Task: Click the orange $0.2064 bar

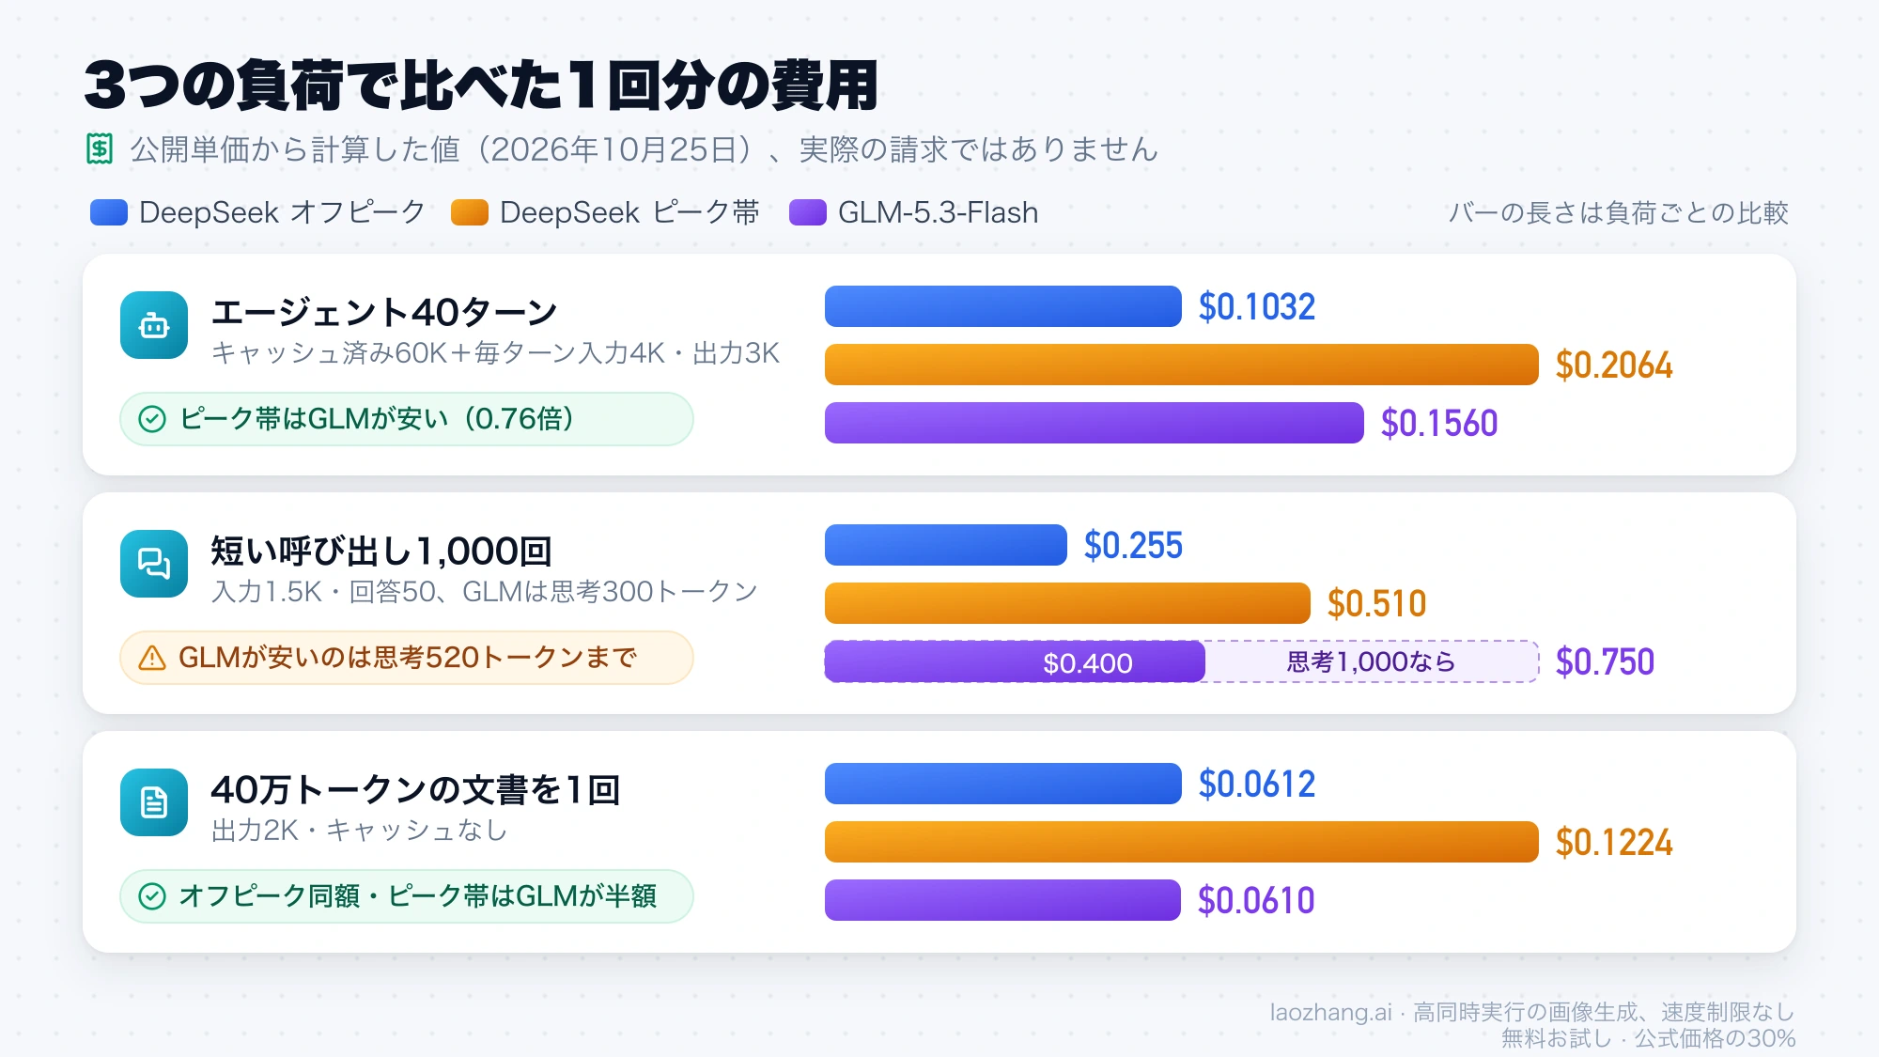Action: (x=1182, y=365)
